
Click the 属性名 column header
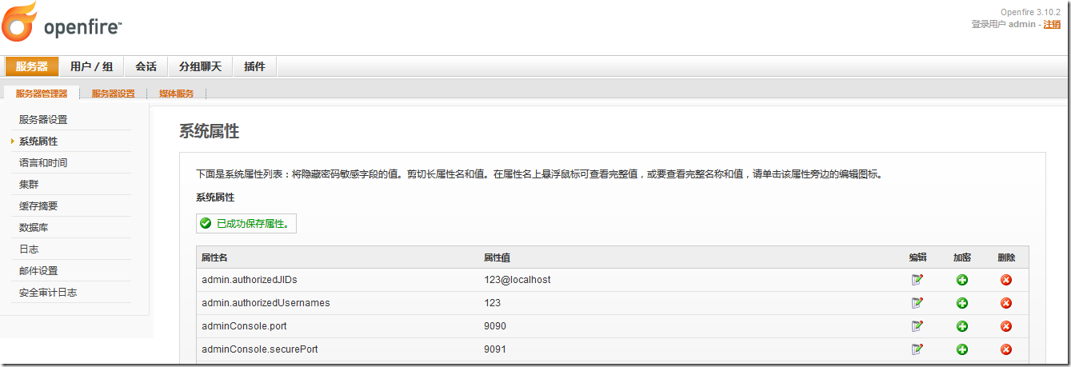pos(214,257)
